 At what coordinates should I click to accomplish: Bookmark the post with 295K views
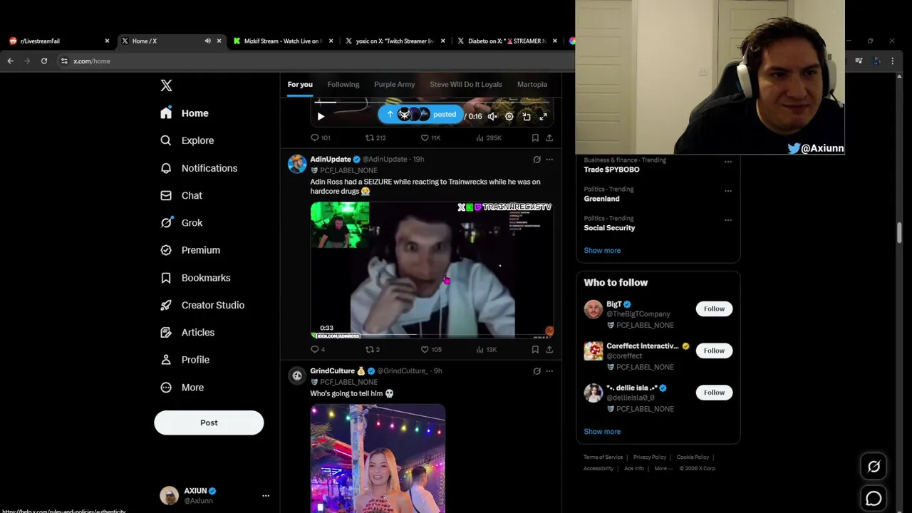[535, 138]
